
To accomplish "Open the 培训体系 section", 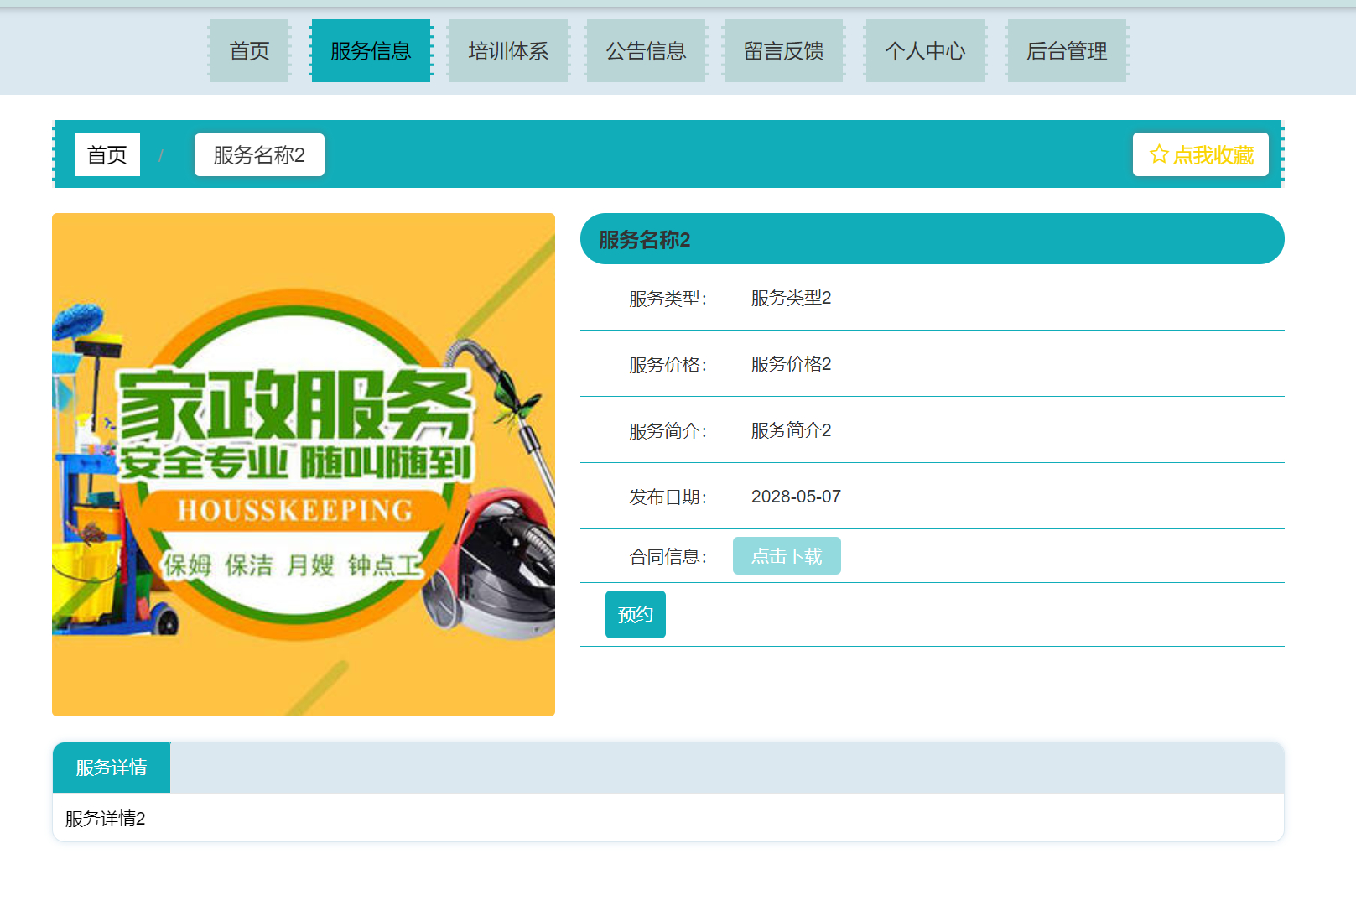I will pos(508,50).
